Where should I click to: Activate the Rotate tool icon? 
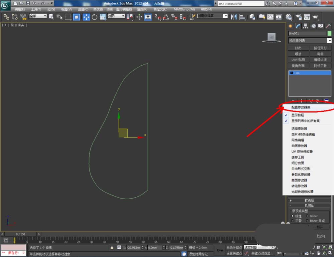pyautogui.click(x=95, y=17)
